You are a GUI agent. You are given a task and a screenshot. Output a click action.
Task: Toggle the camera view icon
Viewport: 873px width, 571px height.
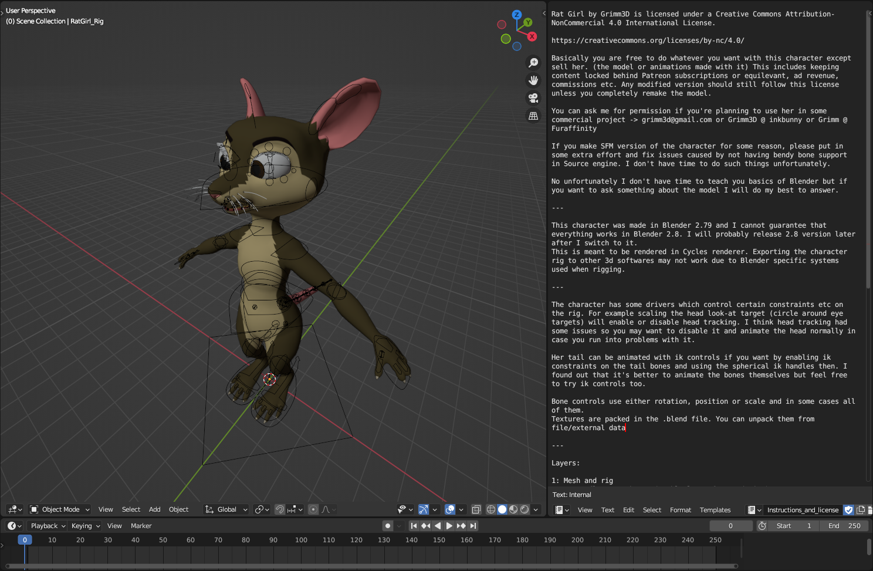tap(533, 98)
